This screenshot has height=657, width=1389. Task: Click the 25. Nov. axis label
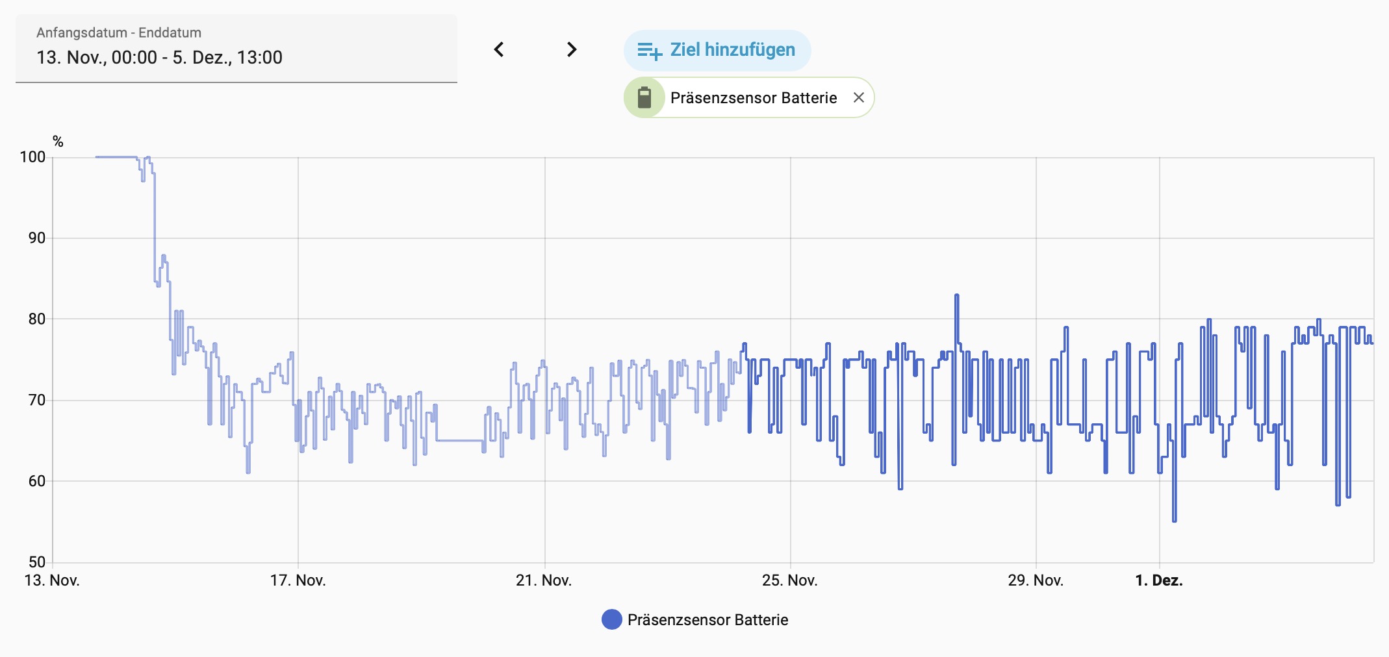coord(789,580)
